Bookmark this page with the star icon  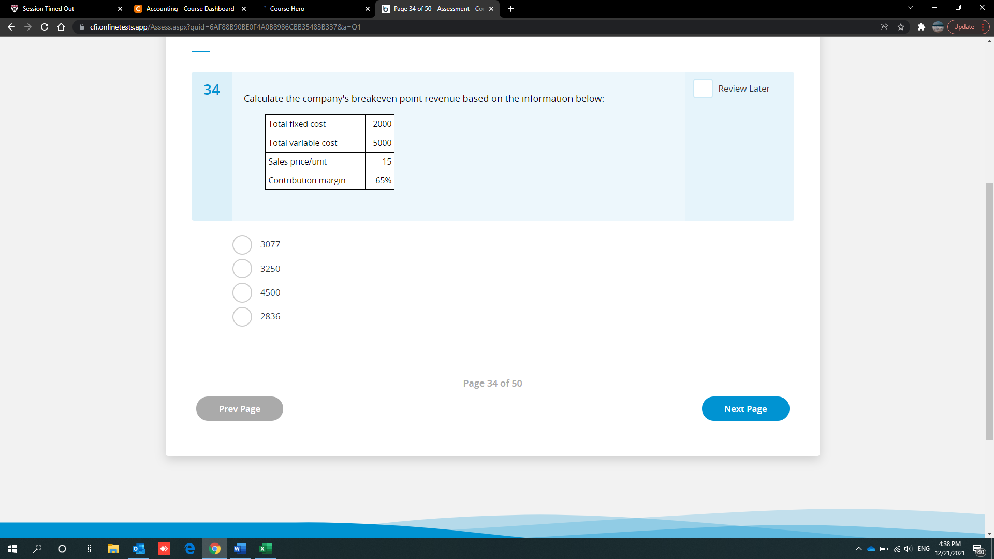coord(901,27)
